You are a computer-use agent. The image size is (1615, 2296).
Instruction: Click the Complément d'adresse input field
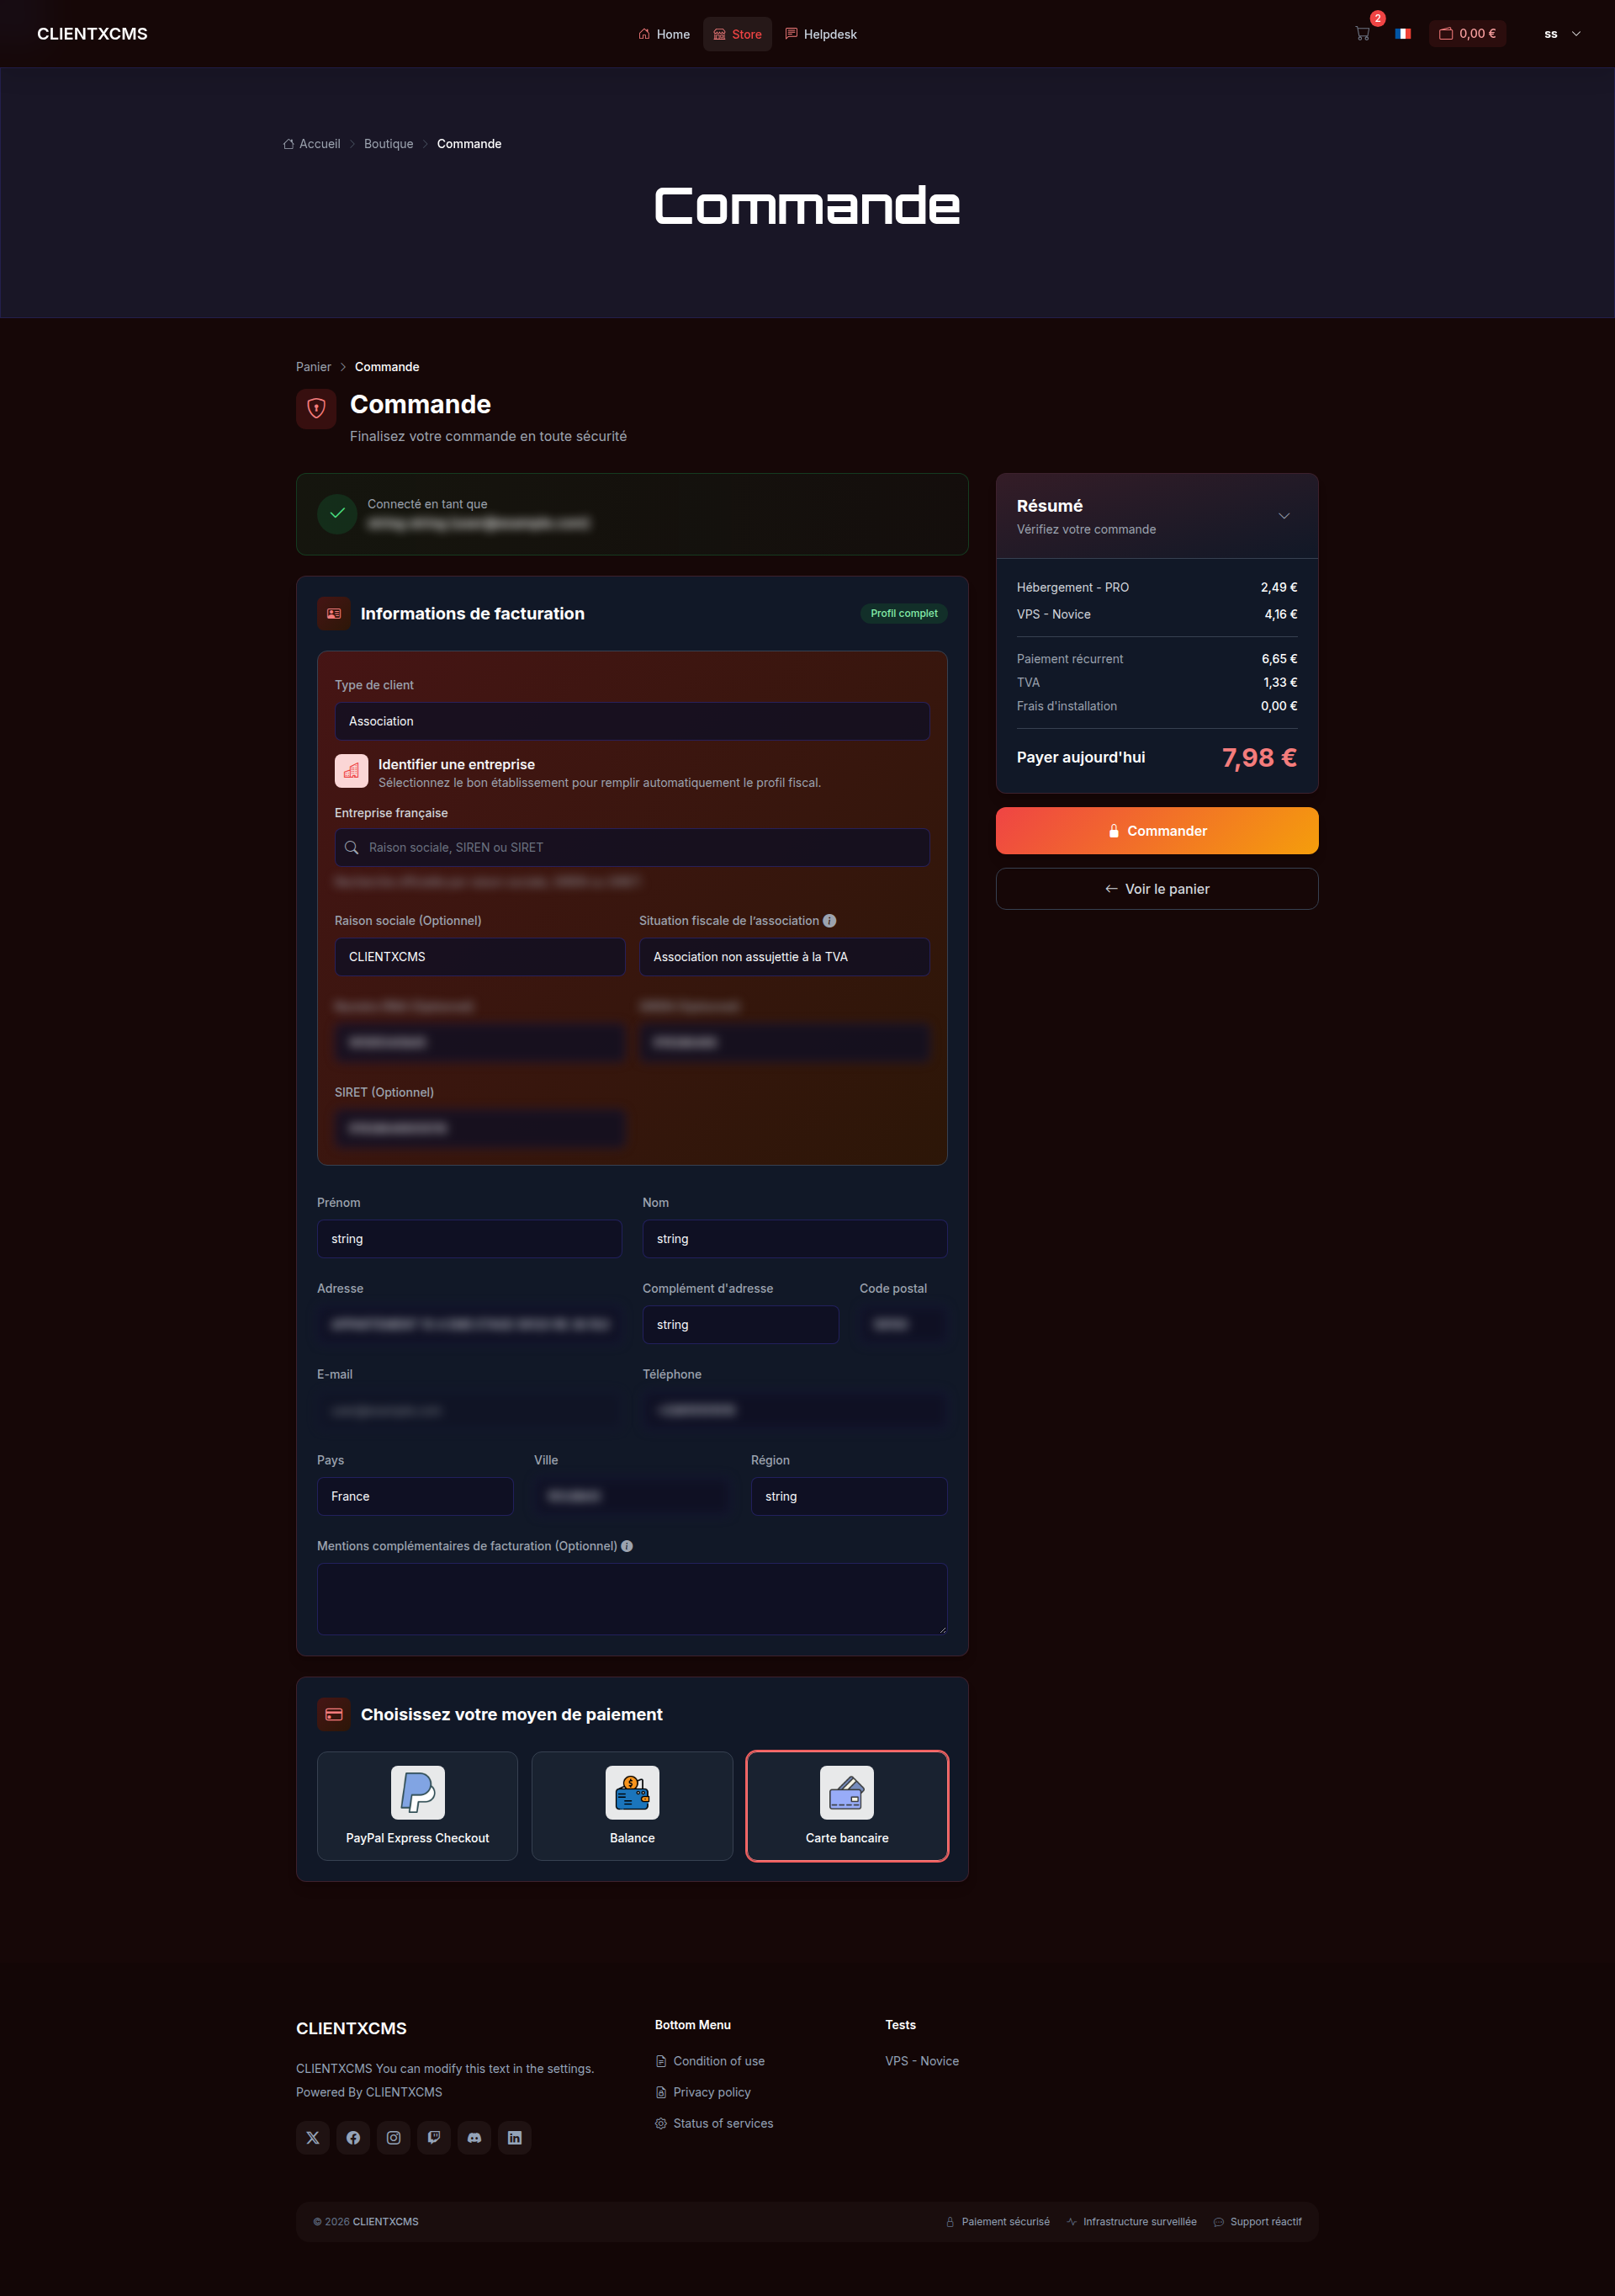coord(740,1324)
